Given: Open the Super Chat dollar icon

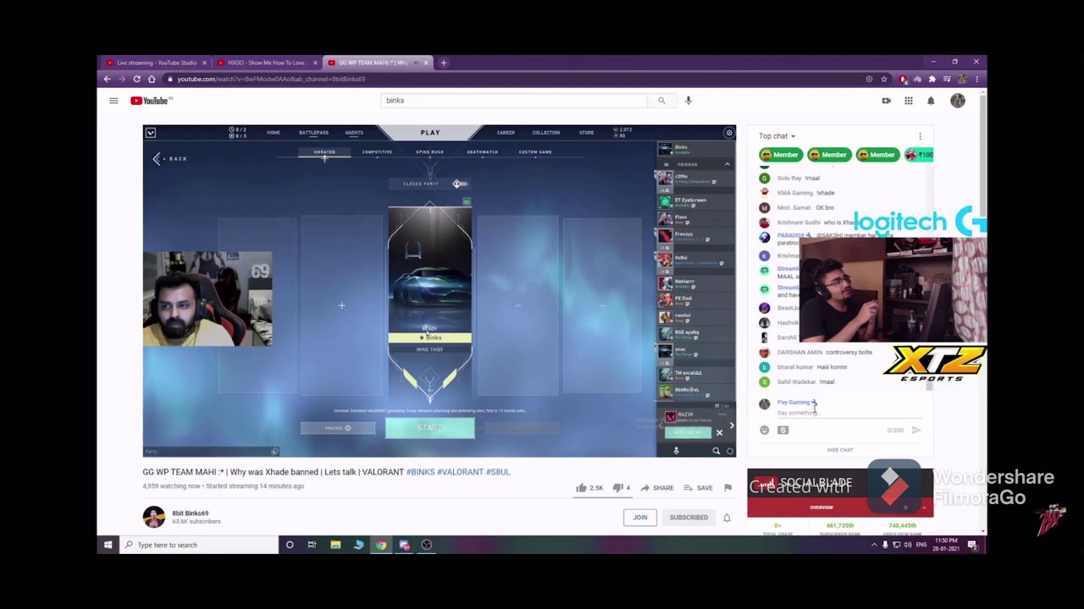Looking at the screenshot, I should tap(783, 431).
